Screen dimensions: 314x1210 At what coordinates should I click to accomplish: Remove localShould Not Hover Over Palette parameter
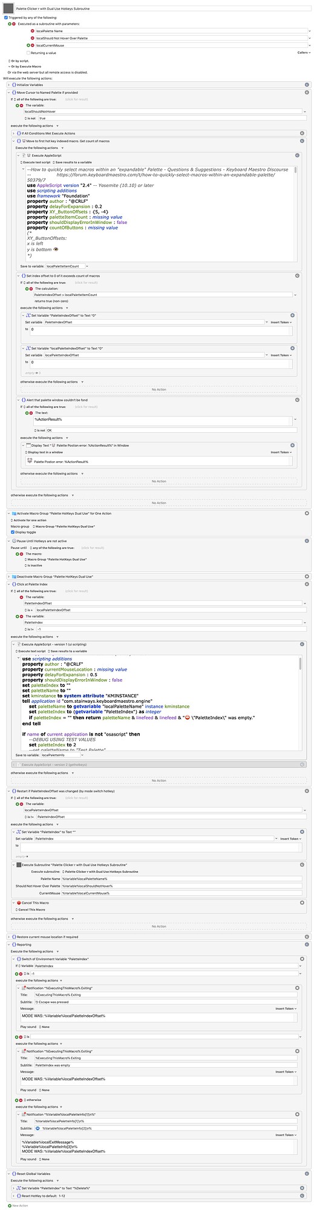[33, 38]
